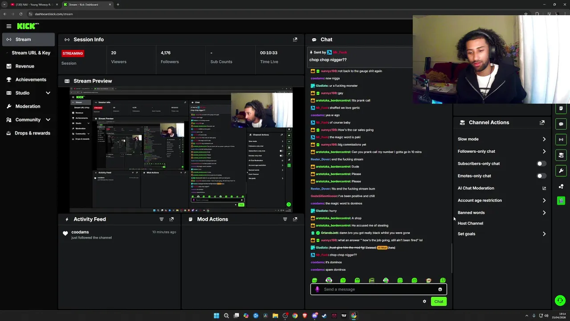Filter the Mod Actions list

[285, 219]
